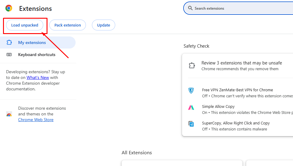Click the Chrome Web Store rainbow icon

[x=9, y=114]
